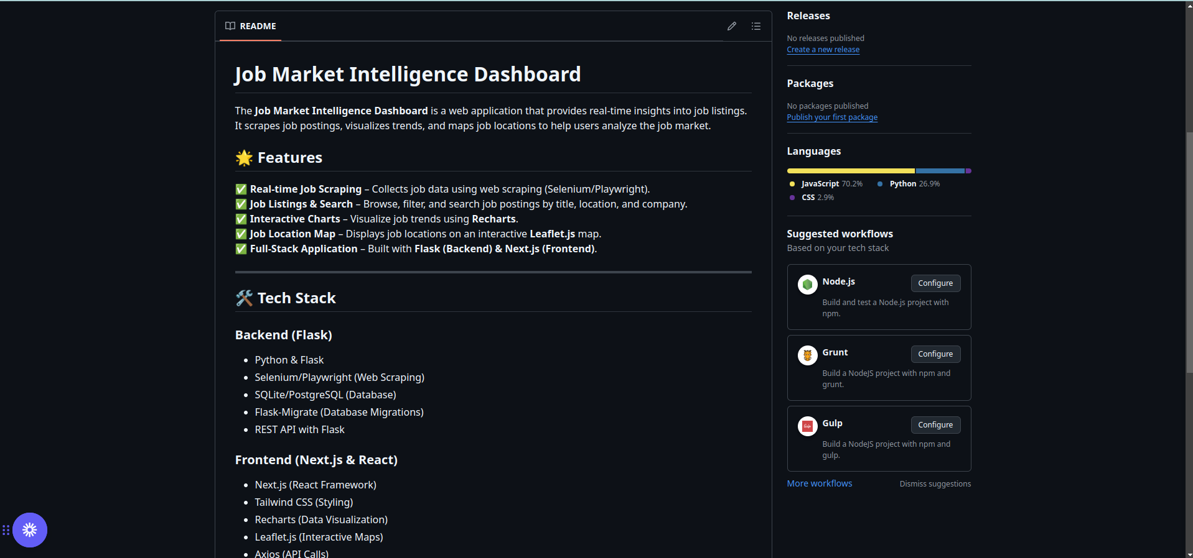The image size is (1193, 558).
Task: Click 'SQLite/PostgreSQL (Database)' list item
Action: [x=325, y=395]
